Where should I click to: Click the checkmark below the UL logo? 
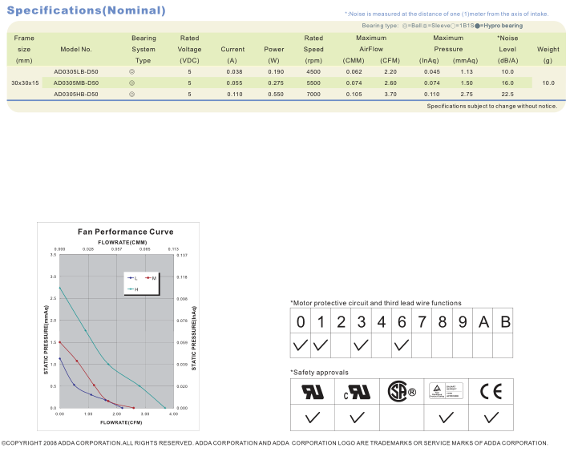(x=313, y=418)
